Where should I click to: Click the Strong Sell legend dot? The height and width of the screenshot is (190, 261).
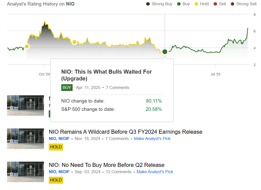coord(232,4)
